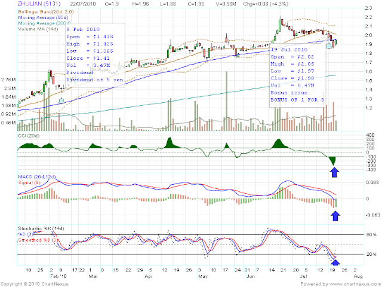Viewport: 382px width, 287px height.
Task: Click the blue arrow under the MACD histogram
Action: click(x=335, y=216)
